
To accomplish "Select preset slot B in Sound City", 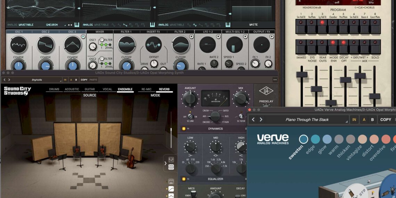I will click(76, 80).
